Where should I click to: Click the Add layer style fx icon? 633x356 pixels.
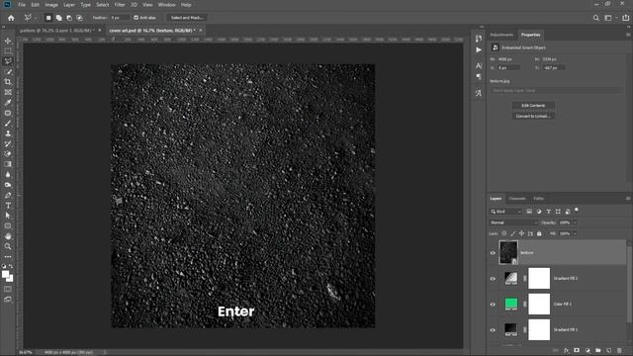tap(566, 351)
